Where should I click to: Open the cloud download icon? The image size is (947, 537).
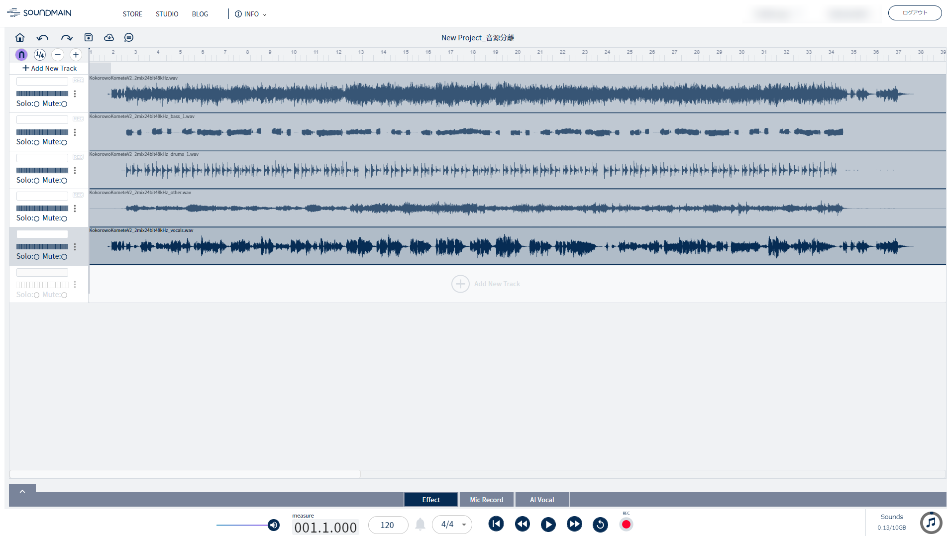pyautogui.click(x=109, y=37)
